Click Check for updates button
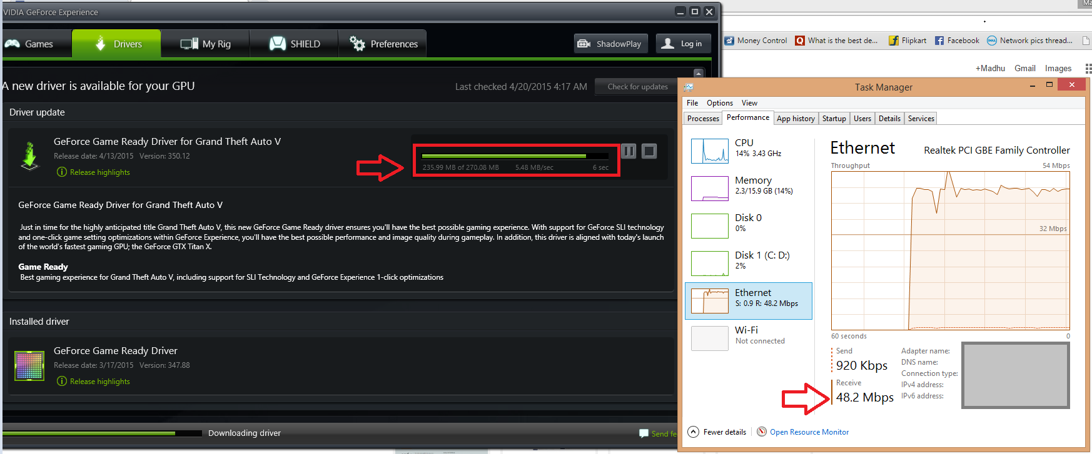 point(637,87)
